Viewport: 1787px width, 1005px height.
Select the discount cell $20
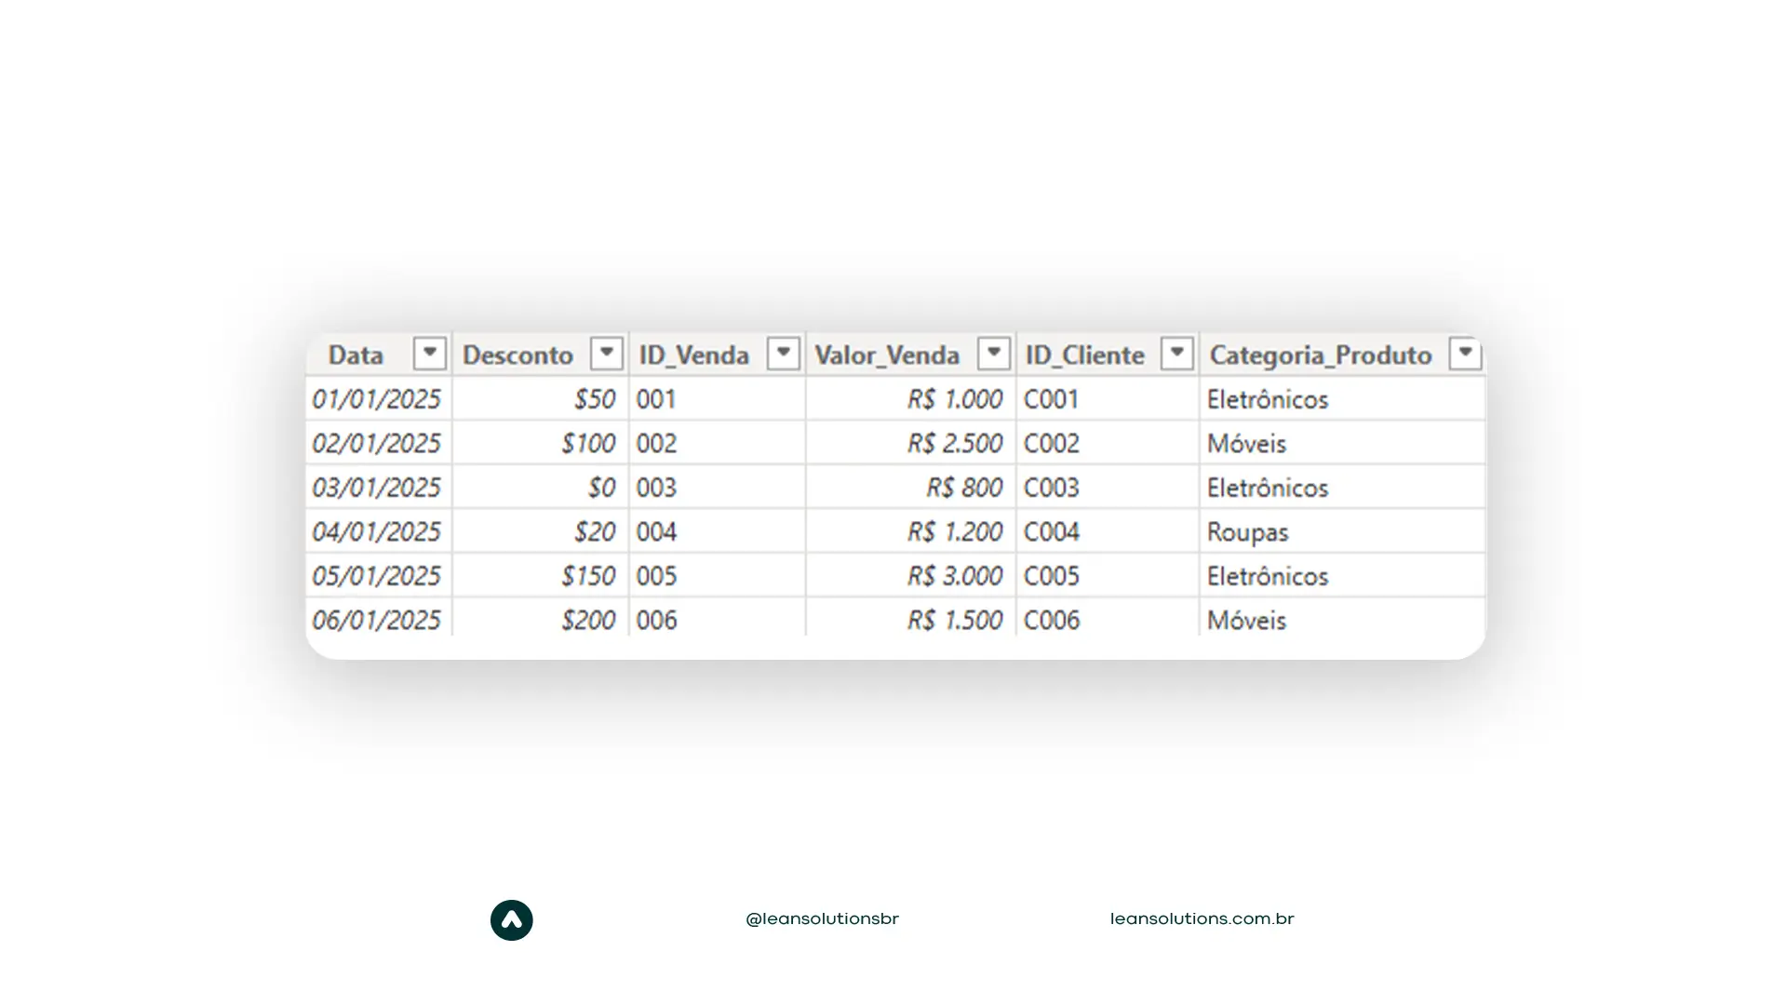pyautogui.click(x=541, y=531)
